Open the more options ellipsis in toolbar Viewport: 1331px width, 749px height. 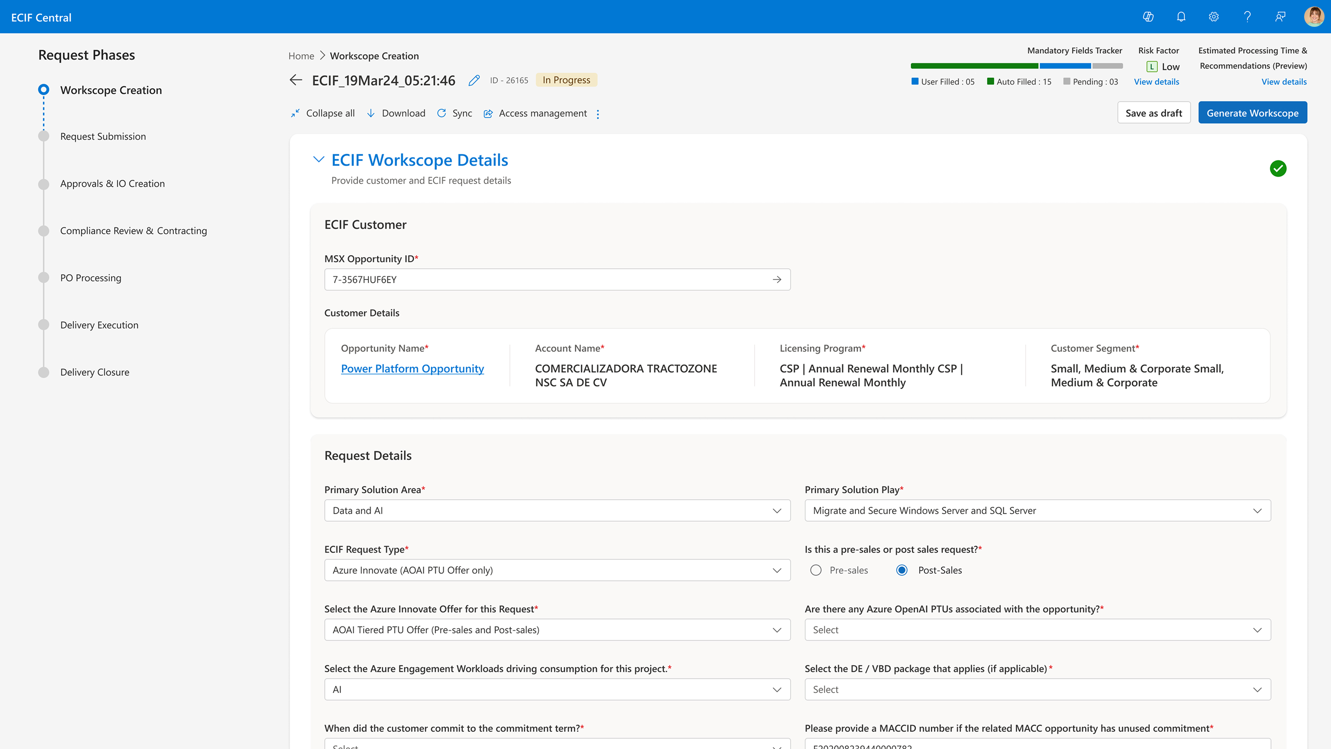(598, 114)
